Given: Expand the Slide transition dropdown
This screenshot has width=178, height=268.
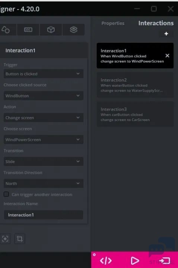Looking at the screenshot, I should coord(44,162).
